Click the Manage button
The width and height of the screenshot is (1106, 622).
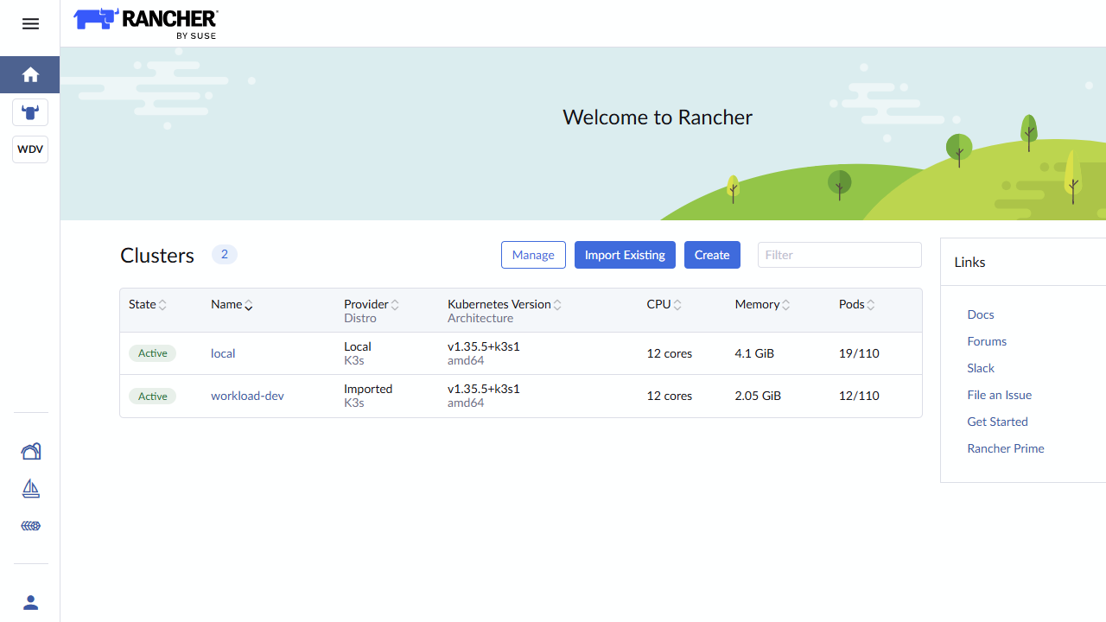click(533, 255)
